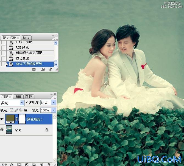The height and width of the screenshot is (166, 184).
Task: Click state icon beside 总体不透明度更改
Action: click(11, 64)
